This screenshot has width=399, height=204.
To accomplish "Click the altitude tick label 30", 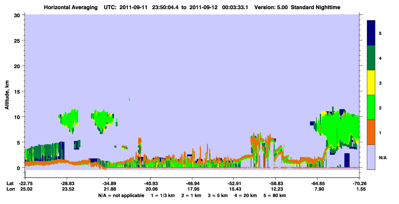I will [17, 15].
